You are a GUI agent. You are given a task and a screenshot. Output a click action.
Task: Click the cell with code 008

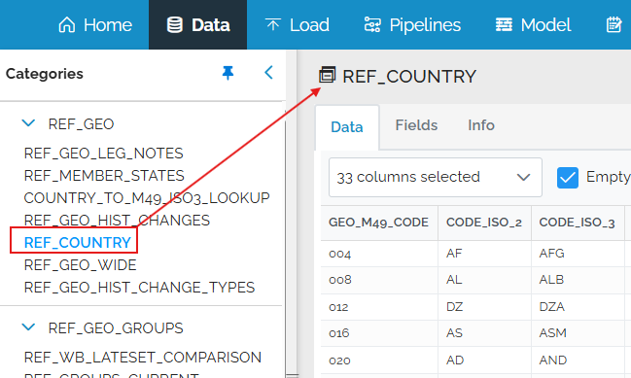(x=378, y=280)
